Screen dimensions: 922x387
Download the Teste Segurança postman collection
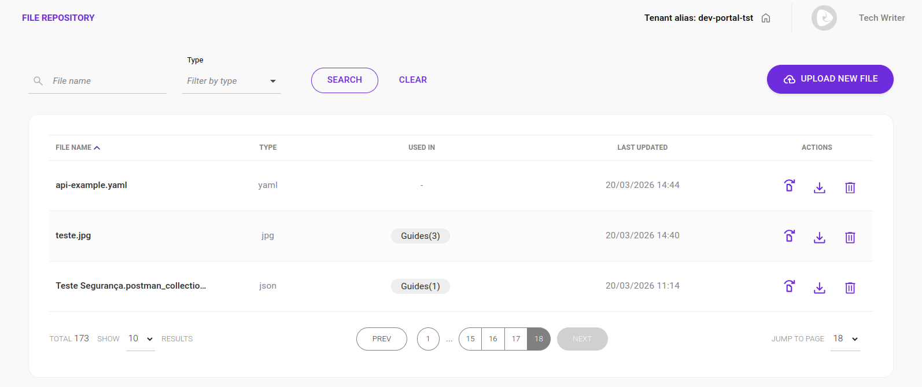pos(819,288)
